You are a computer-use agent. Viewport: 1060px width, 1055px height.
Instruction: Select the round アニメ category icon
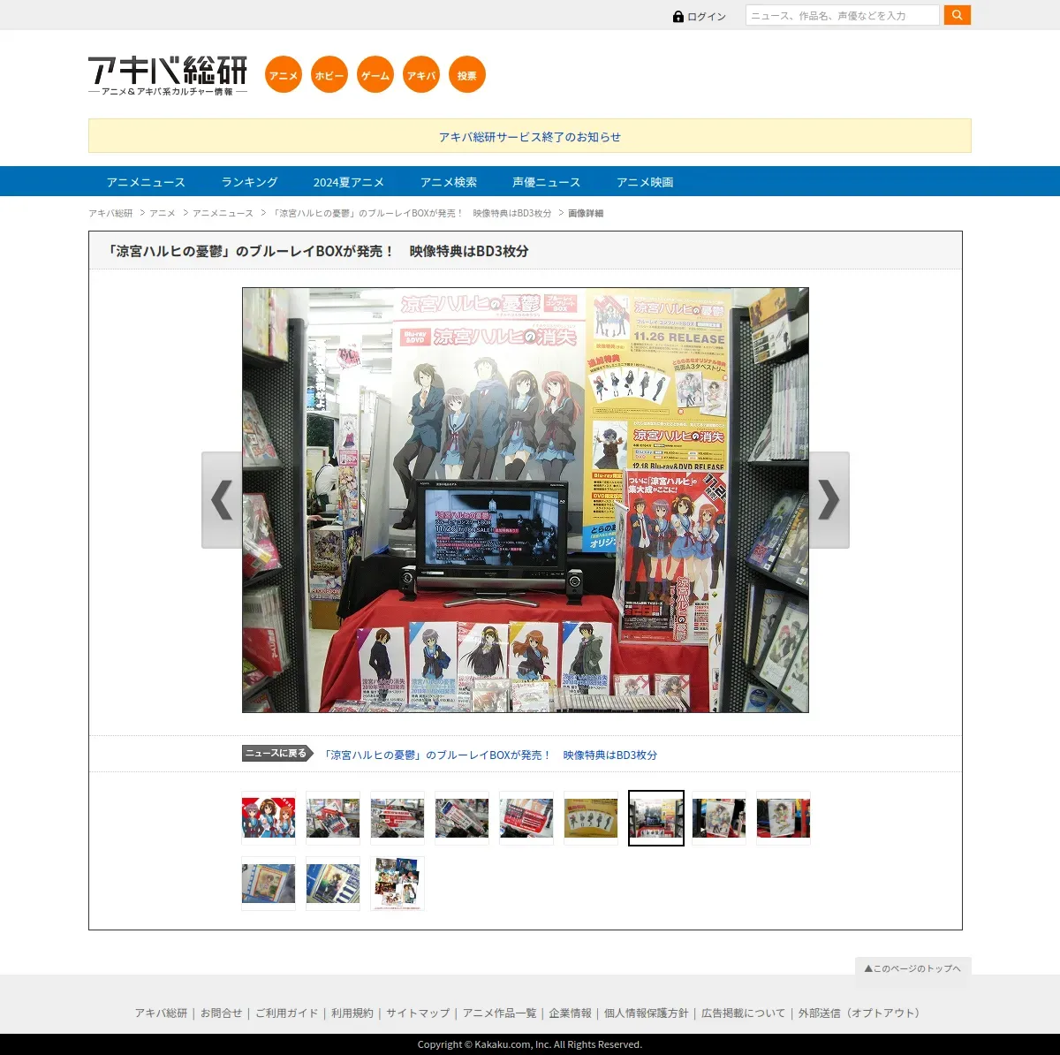pos(284,74)
